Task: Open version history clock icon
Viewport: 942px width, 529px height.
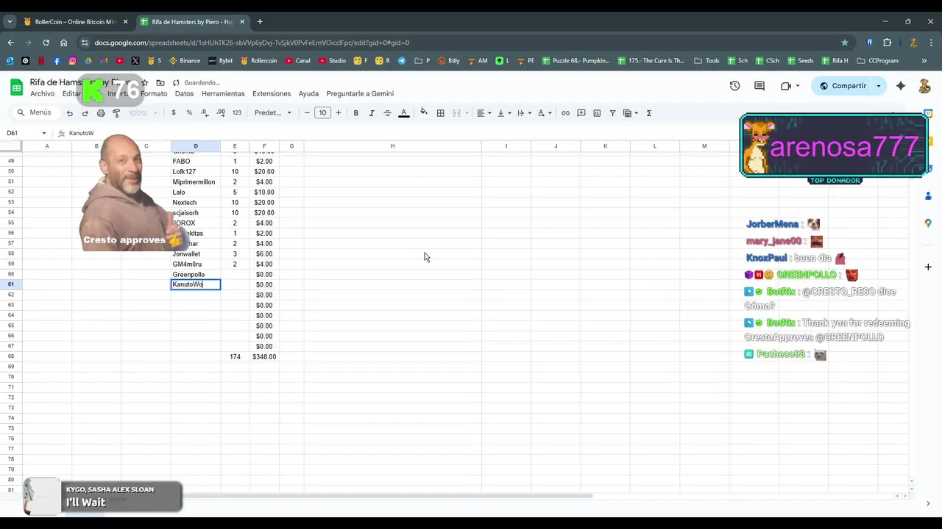Action: [734, 86]
